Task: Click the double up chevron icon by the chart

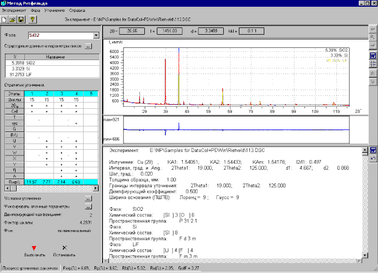Action: coord(372,73)
